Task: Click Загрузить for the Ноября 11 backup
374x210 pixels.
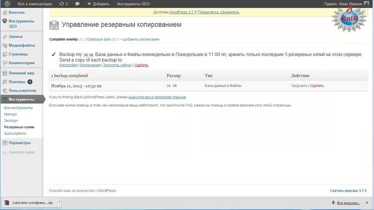Action: tap(299, 86)
